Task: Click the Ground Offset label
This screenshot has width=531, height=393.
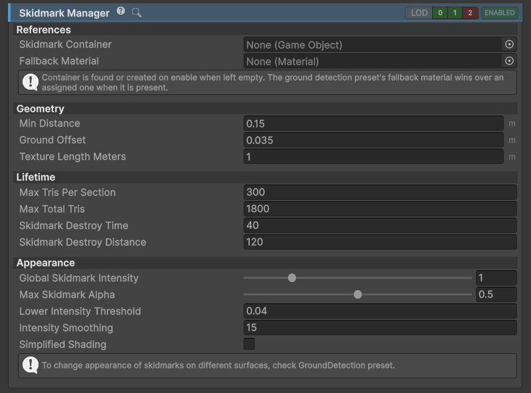Action: point(52,140)
